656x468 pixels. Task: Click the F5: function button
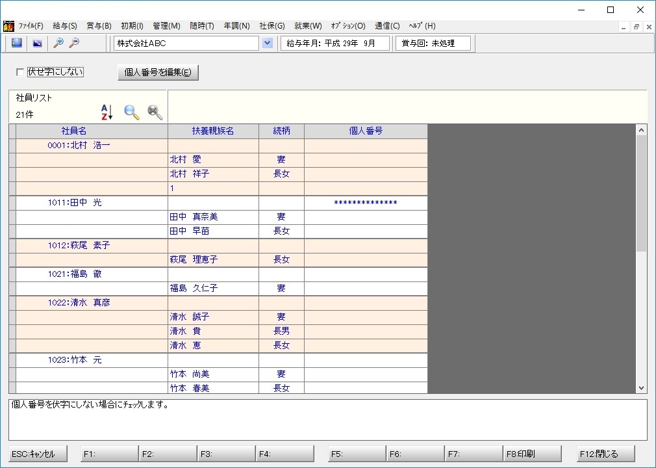point(357,454)
